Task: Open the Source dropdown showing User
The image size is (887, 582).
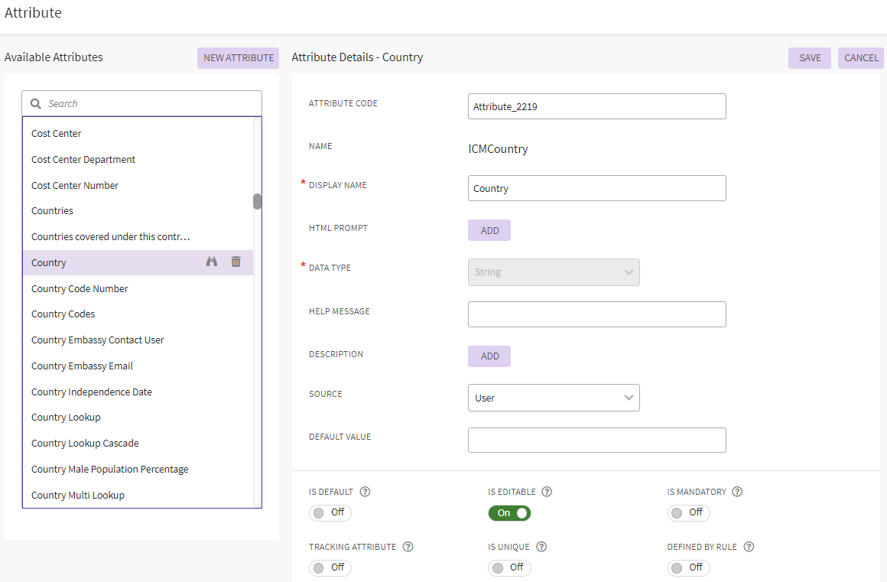Action: click(554, 398)
